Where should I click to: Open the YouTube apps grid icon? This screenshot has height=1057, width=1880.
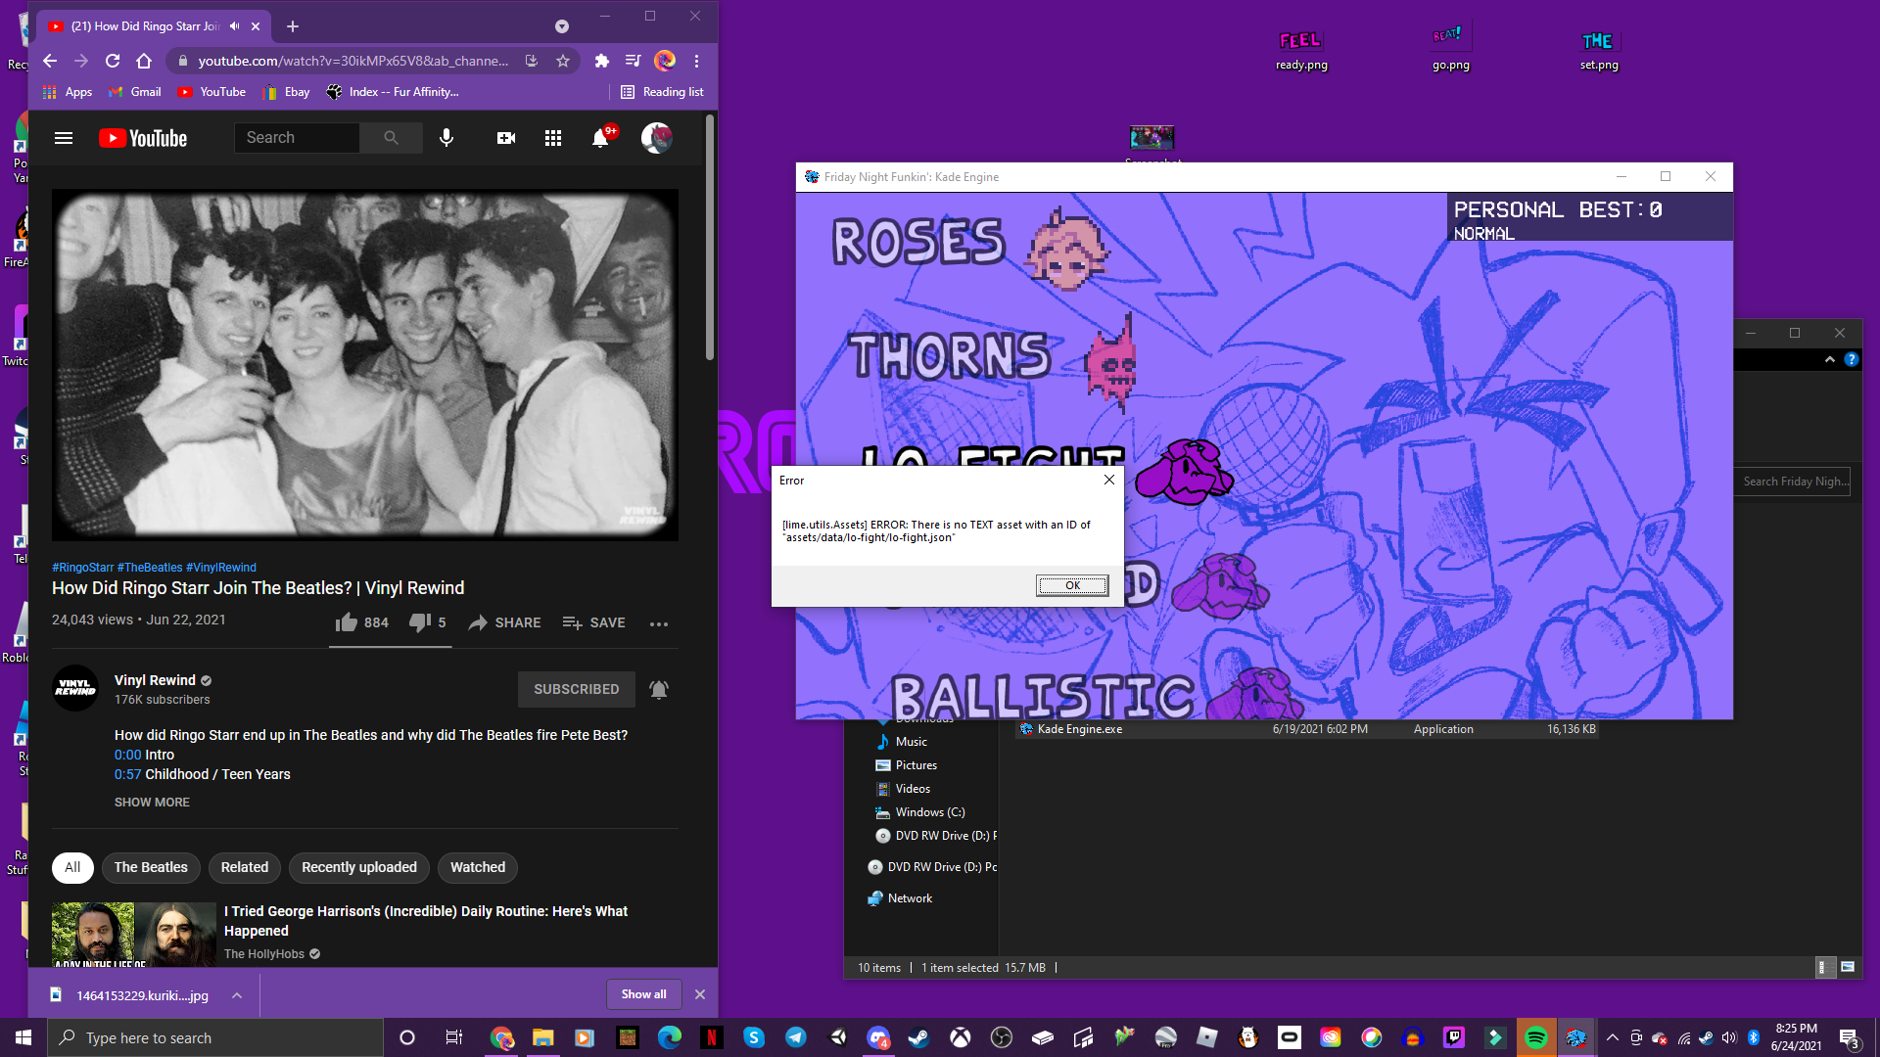click(x=553, y=138)
